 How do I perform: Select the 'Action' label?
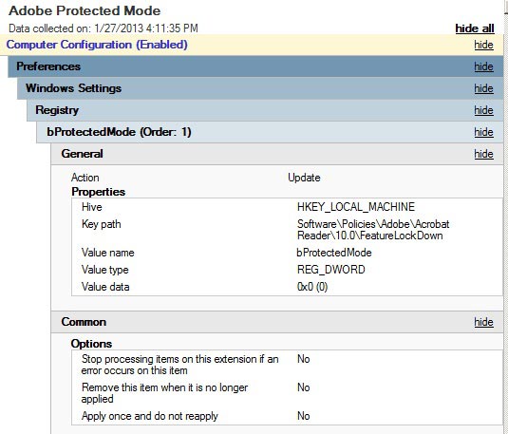(x=85, y=178)
